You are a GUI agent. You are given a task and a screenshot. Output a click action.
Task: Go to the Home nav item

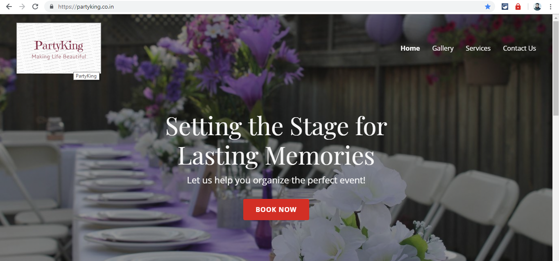click(x=410, y=48)
